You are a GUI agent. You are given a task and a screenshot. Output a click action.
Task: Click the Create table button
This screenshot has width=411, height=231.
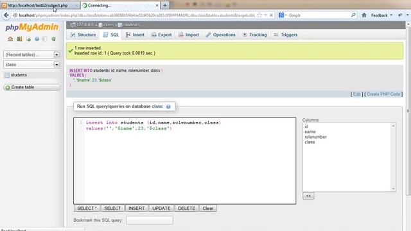coord(31,87)
